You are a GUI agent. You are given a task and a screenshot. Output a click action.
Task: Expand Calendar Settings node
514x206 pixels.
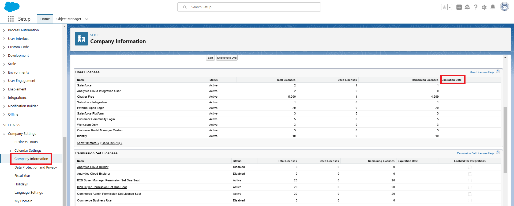coord(10,151)
